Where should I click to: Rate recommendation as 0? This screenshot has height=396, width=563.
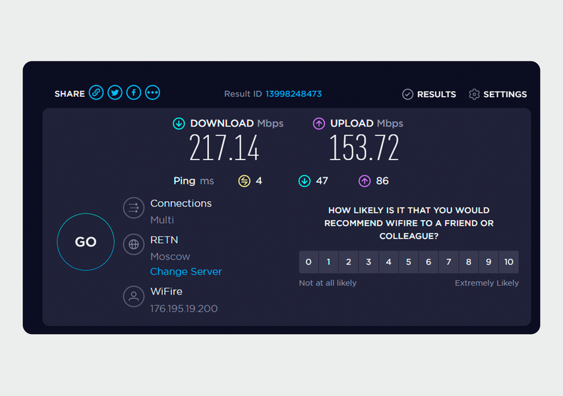pos(309,262)
